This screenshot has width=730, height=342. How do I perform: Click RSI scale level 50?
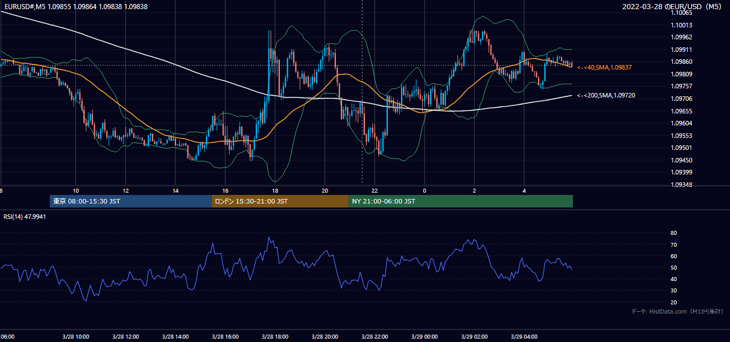coord(674,267)
